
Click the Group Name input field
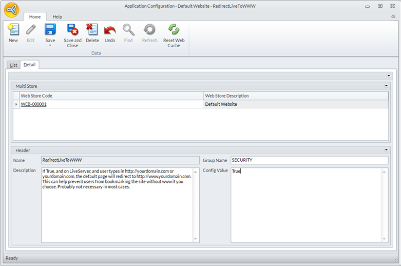click(309, 160)
